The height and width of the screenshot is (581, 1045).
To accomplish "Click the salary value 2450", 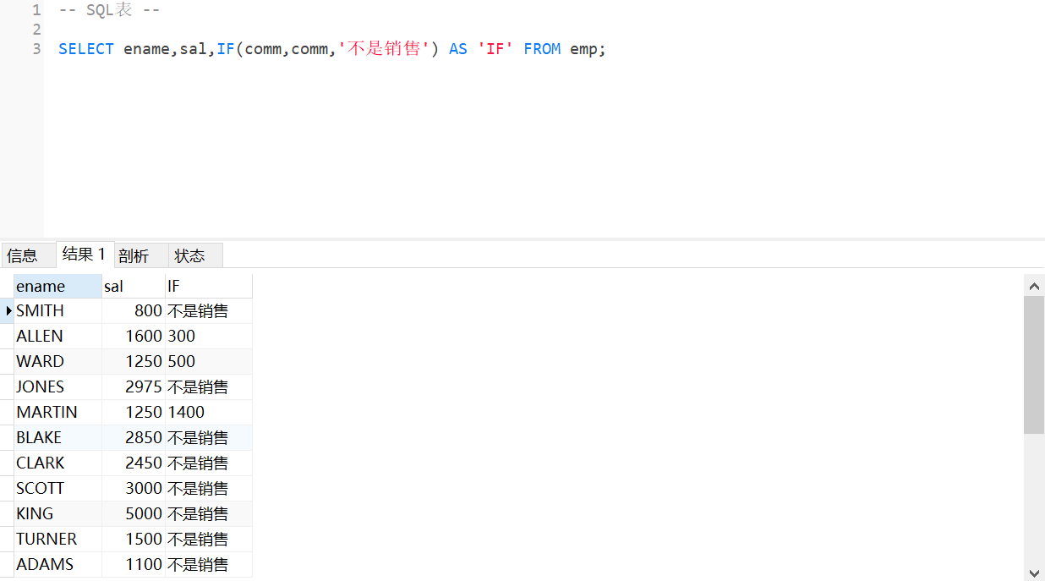I will point(134,463).
